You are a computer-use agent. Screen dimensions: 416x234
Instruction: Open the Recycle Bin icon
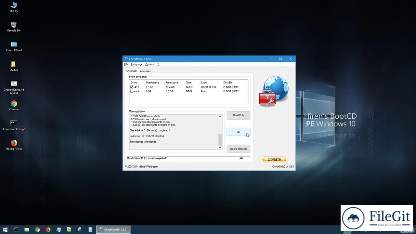pyautogui.click(x=14, y=27)
